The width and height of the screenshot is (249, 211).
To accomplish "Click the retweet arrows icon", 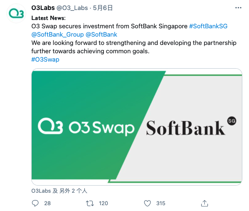I will pyautogui.click(x=90, y=203).
